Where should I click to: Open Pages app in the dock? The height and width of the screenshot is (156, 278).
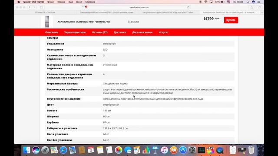pos(137,150)
